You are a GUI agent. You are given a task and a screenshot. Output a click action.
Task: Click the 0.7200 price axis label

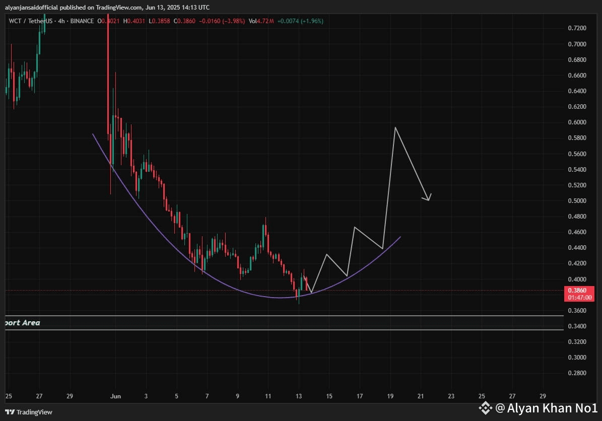(x=577, y=28)
